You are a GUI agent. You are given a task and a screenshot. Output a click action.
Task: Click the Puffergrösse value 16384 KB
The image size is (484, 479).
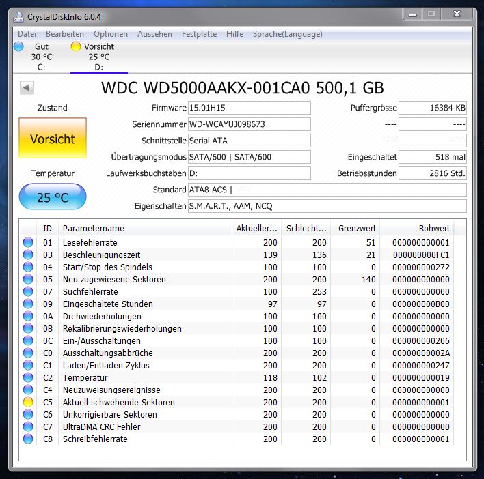point(433,108)
